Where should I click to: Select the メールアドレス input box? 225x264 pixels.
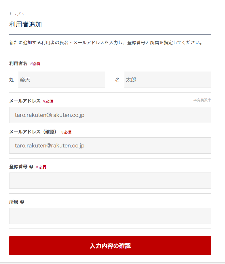point(110,115)
